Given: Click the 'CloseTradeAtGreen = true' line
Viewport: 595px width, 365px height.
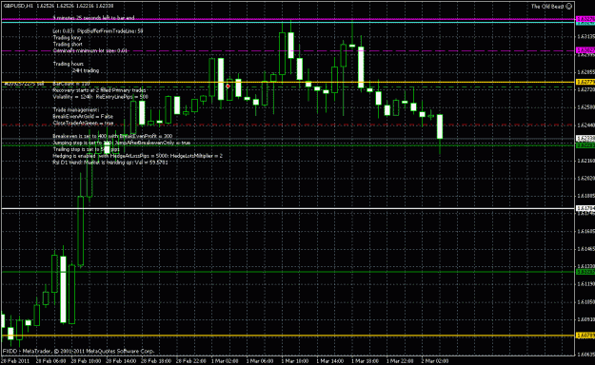Looking at the screenshot, I should click(x=83, y=123).
